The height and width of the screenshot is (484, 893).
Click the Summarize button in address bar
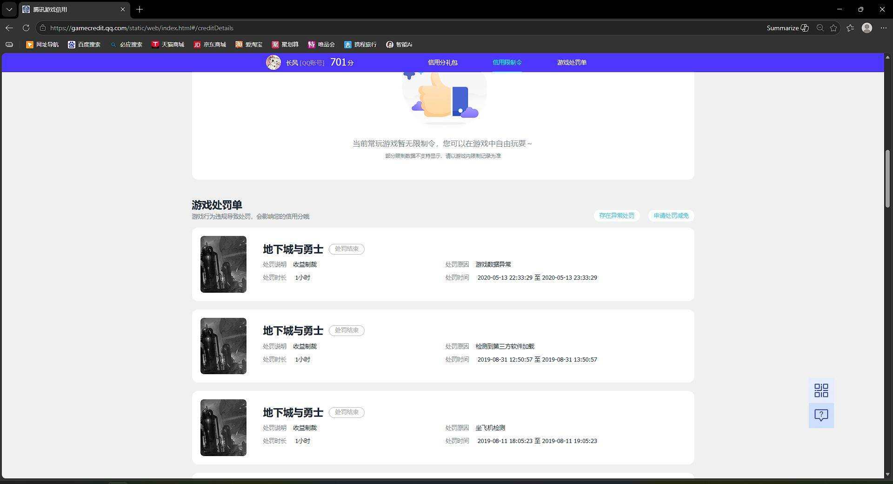click(787, 28)
